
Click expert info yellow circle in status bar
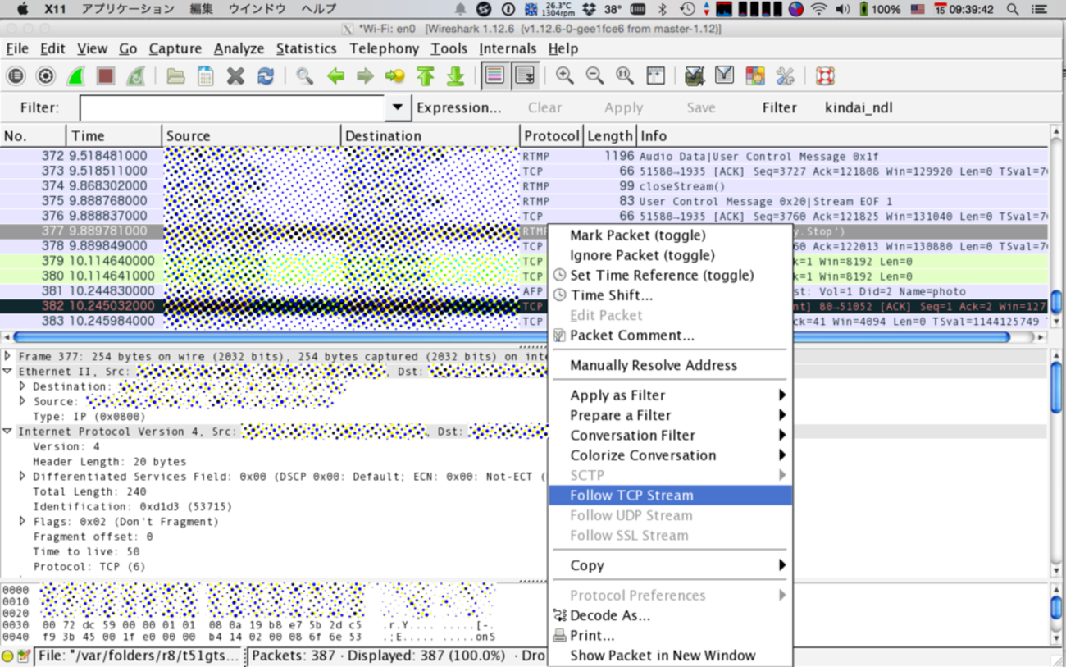[x=7, y=656]
